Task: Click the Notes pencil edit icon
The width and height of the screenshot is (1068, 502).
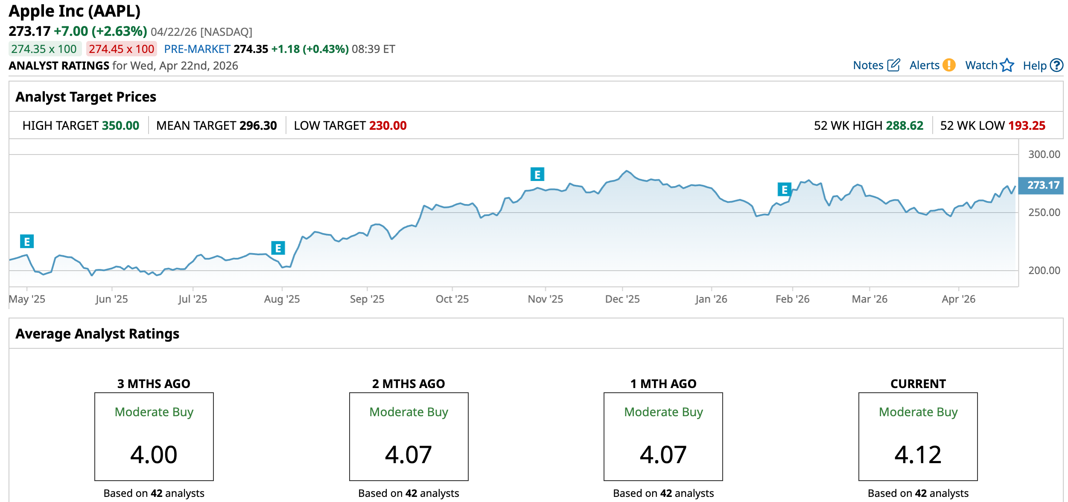Action: (x=893, y=65)
